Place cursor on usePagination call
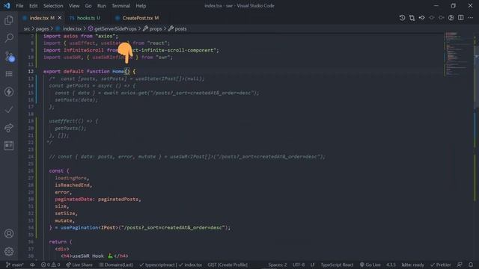 pyautogui.click(x=79, y=227)
